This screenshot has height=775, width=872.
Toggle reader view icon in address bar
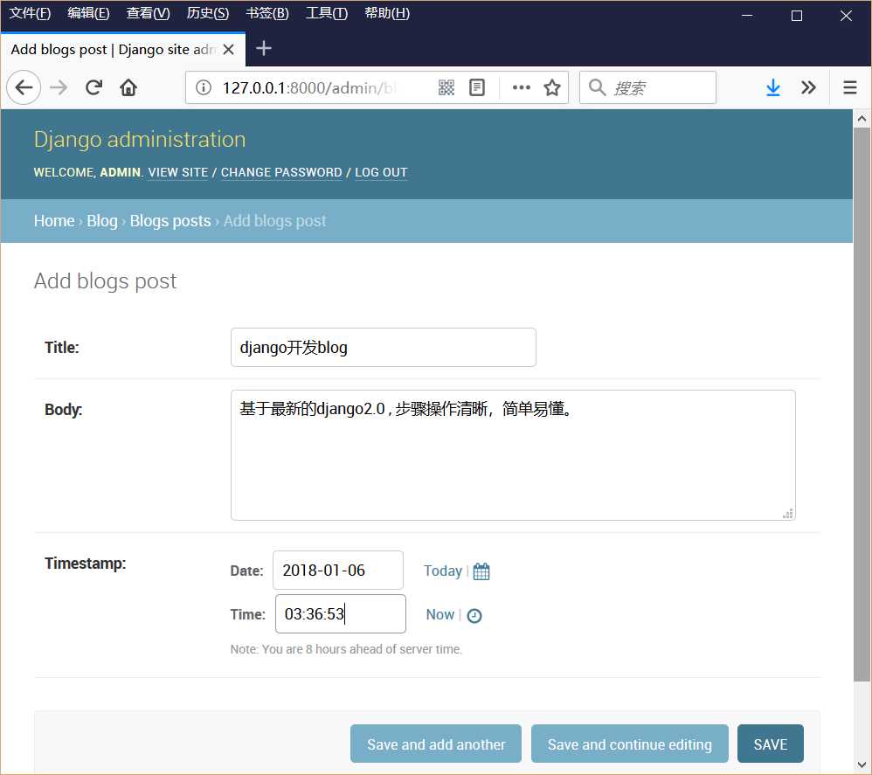pos(476,87)
